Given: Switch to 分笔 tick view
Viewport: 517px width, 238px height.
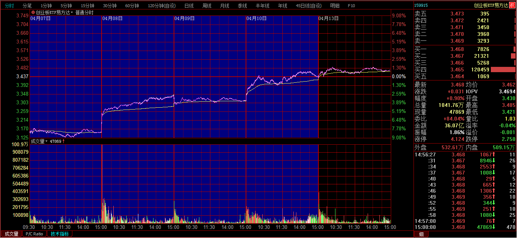Looking at the screenshot, I should coord(27,6).
